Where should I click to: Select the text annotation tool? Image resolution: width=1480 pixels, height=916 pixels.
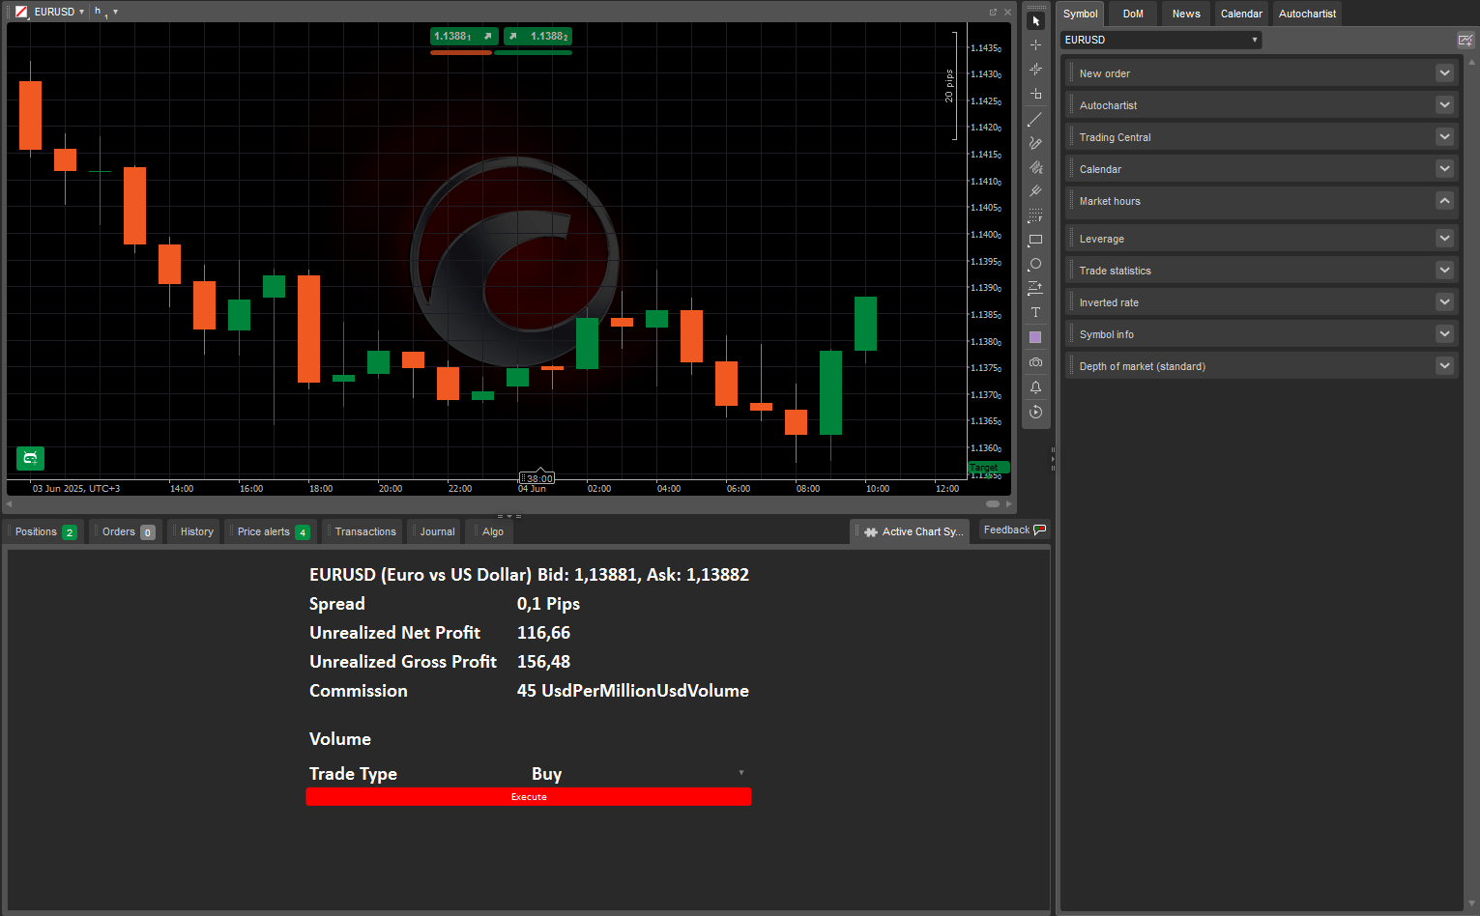point(1035,312)
